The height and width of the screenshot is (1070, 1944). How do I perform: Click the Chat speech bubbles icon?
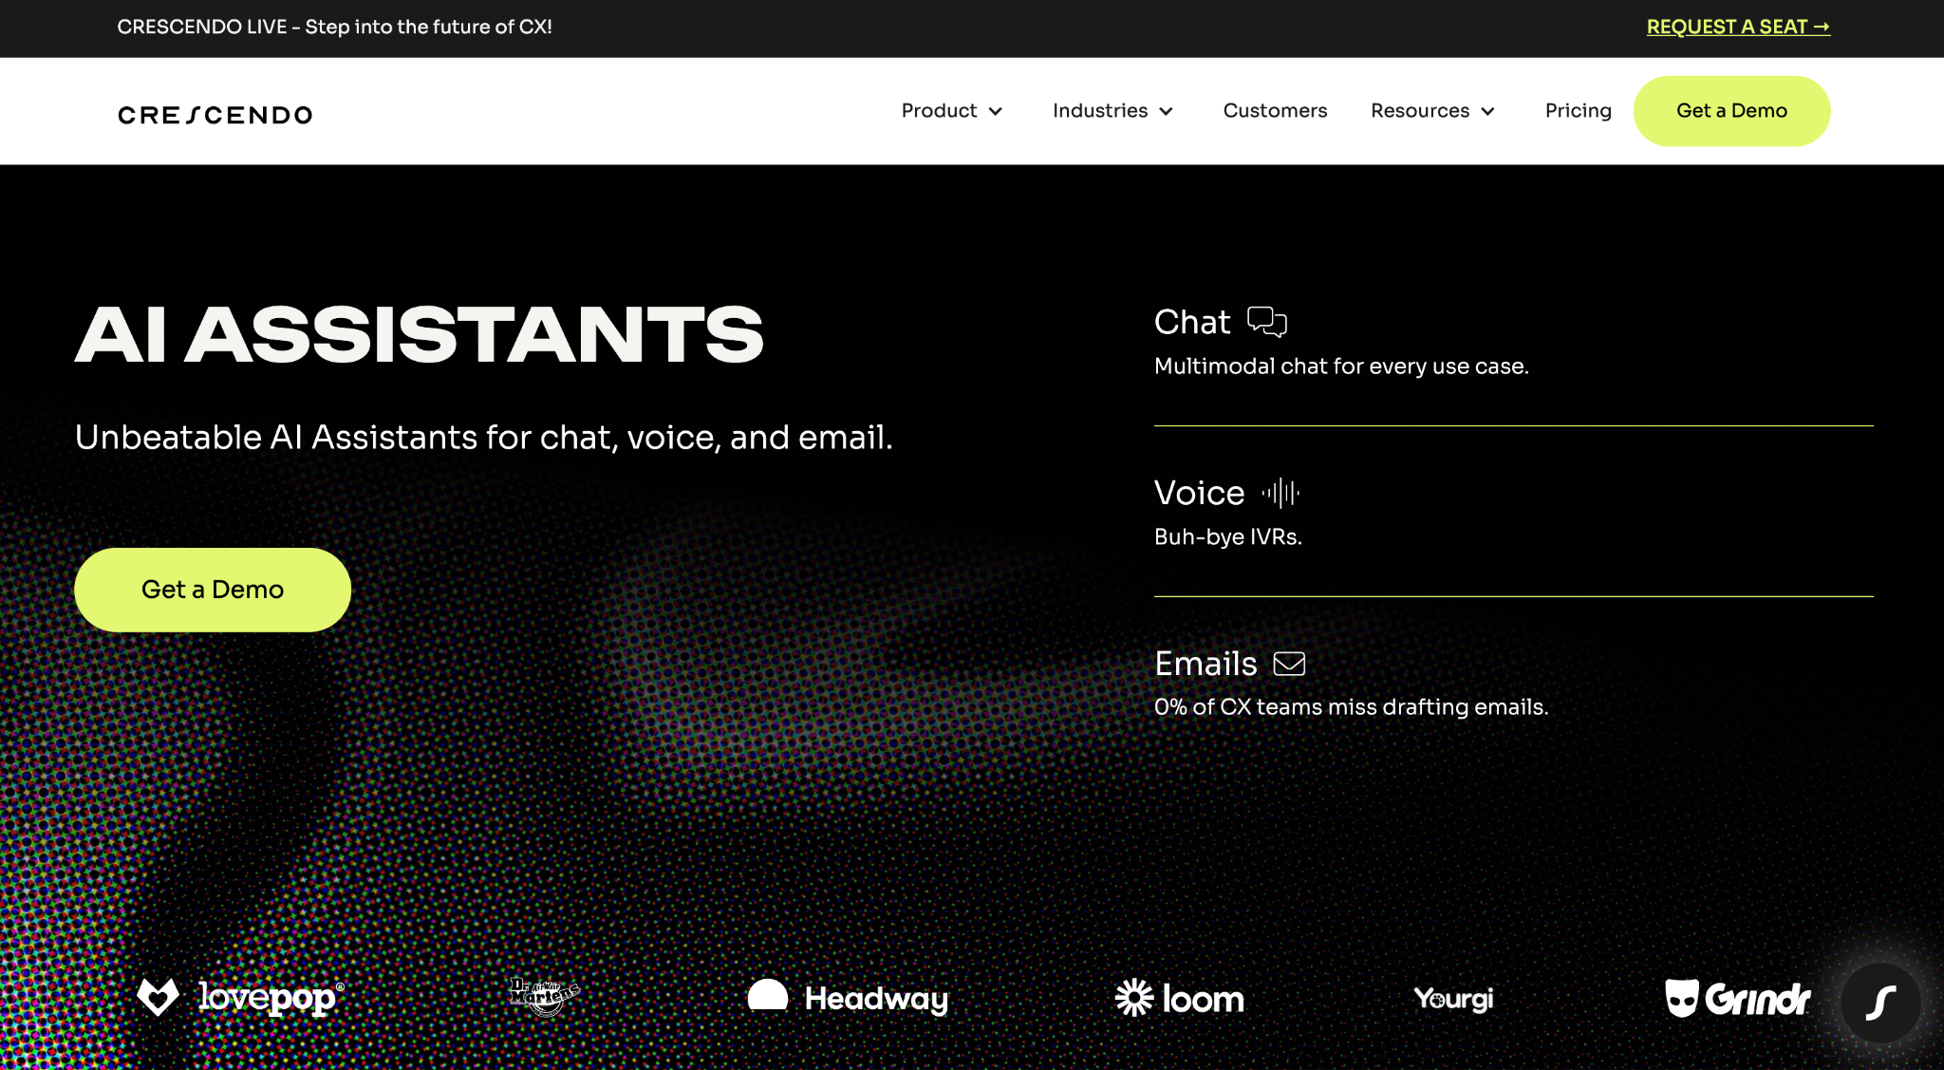point(1267,322)
